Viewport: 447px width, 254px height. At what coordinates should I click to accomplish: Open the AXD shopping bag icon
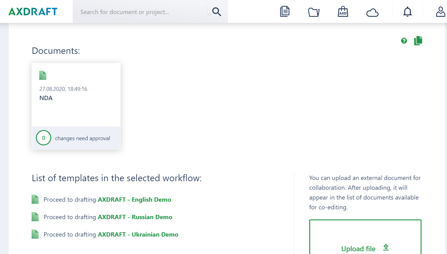click(343, 12)
